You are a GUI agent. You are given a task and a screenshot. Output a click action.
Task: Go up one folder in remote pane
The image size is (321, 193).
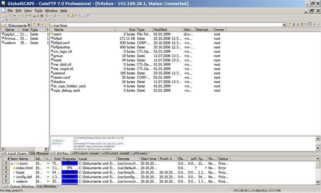(x=289, y=24)
